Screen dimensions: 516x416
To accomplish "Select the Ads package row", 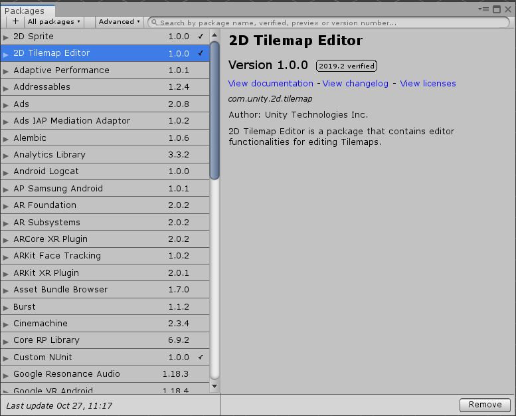I will tap(105, 104).
